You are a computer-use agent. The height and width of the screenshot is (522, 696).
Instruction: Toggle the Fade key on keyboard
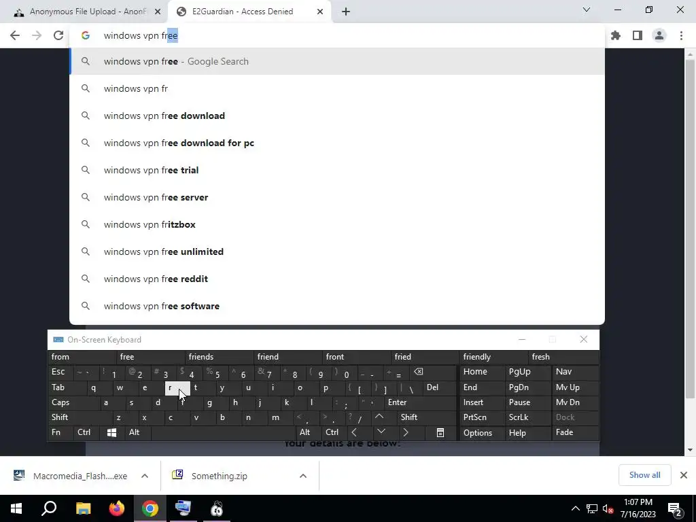coord(575,432)
